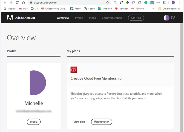
Task: Open the blue grid ruler extension icon
Action: coord(164,2)
